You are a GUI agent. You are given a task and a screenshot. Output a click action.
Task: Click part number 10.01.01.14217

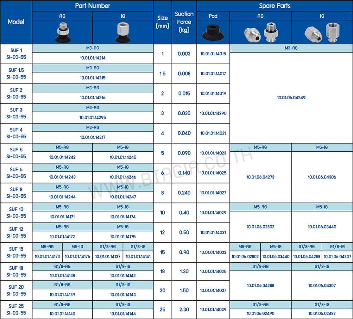92,137
